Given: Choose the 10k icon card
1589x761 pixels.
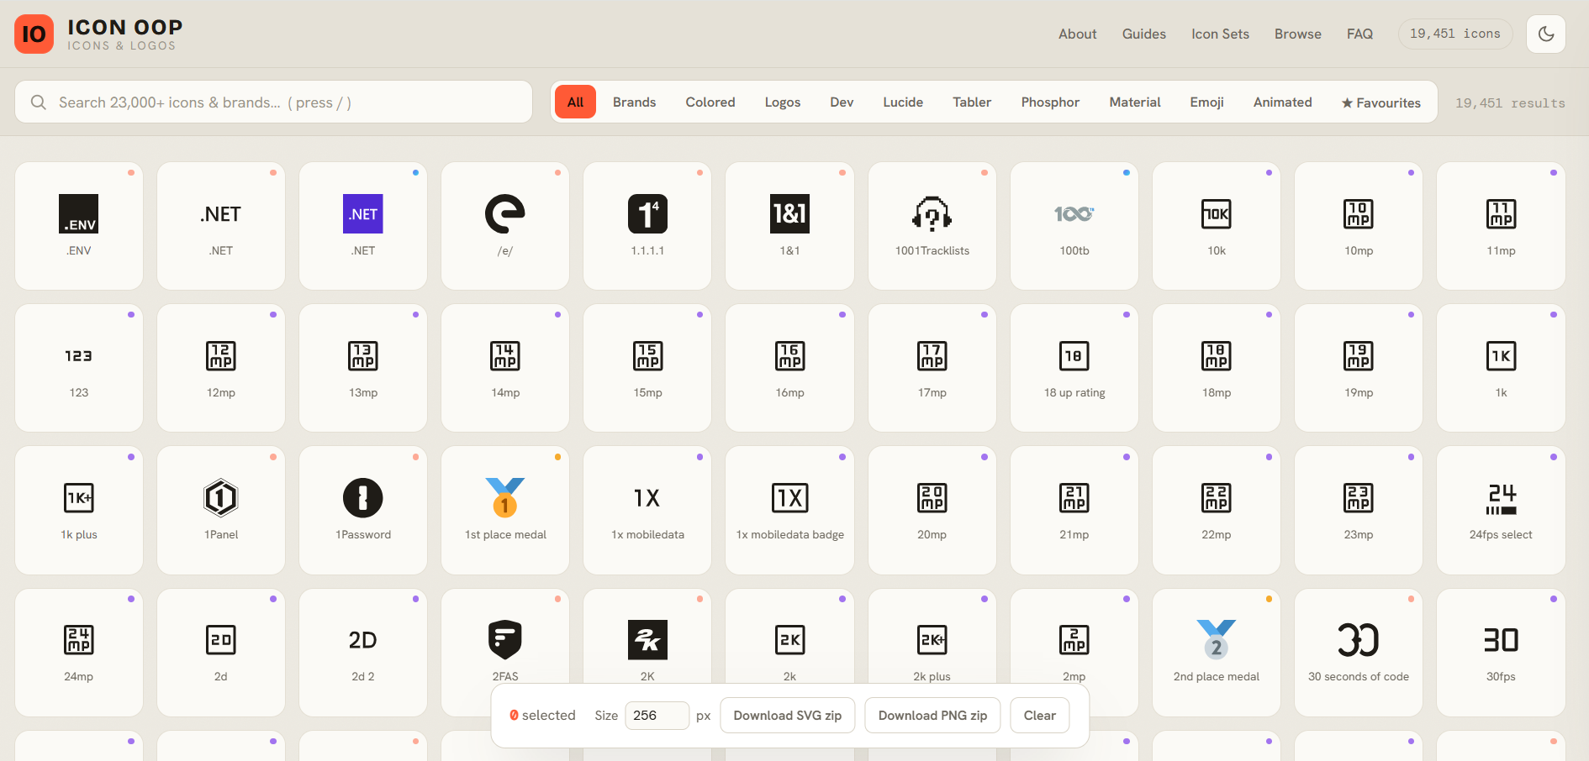Looking at the screenshot, I should click(x=1217, y=226).
